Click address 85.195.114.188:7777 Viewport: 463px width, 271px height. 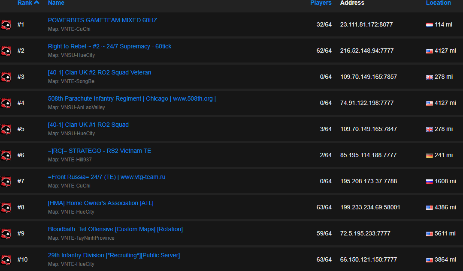(x=368, y=155)
